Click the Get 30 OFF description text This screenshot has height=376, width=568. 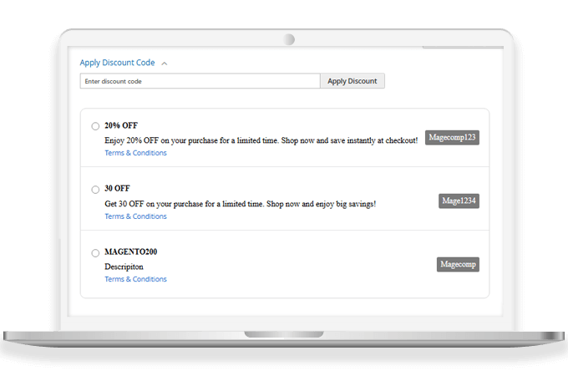pyautogui.click(x=240, y=204)
